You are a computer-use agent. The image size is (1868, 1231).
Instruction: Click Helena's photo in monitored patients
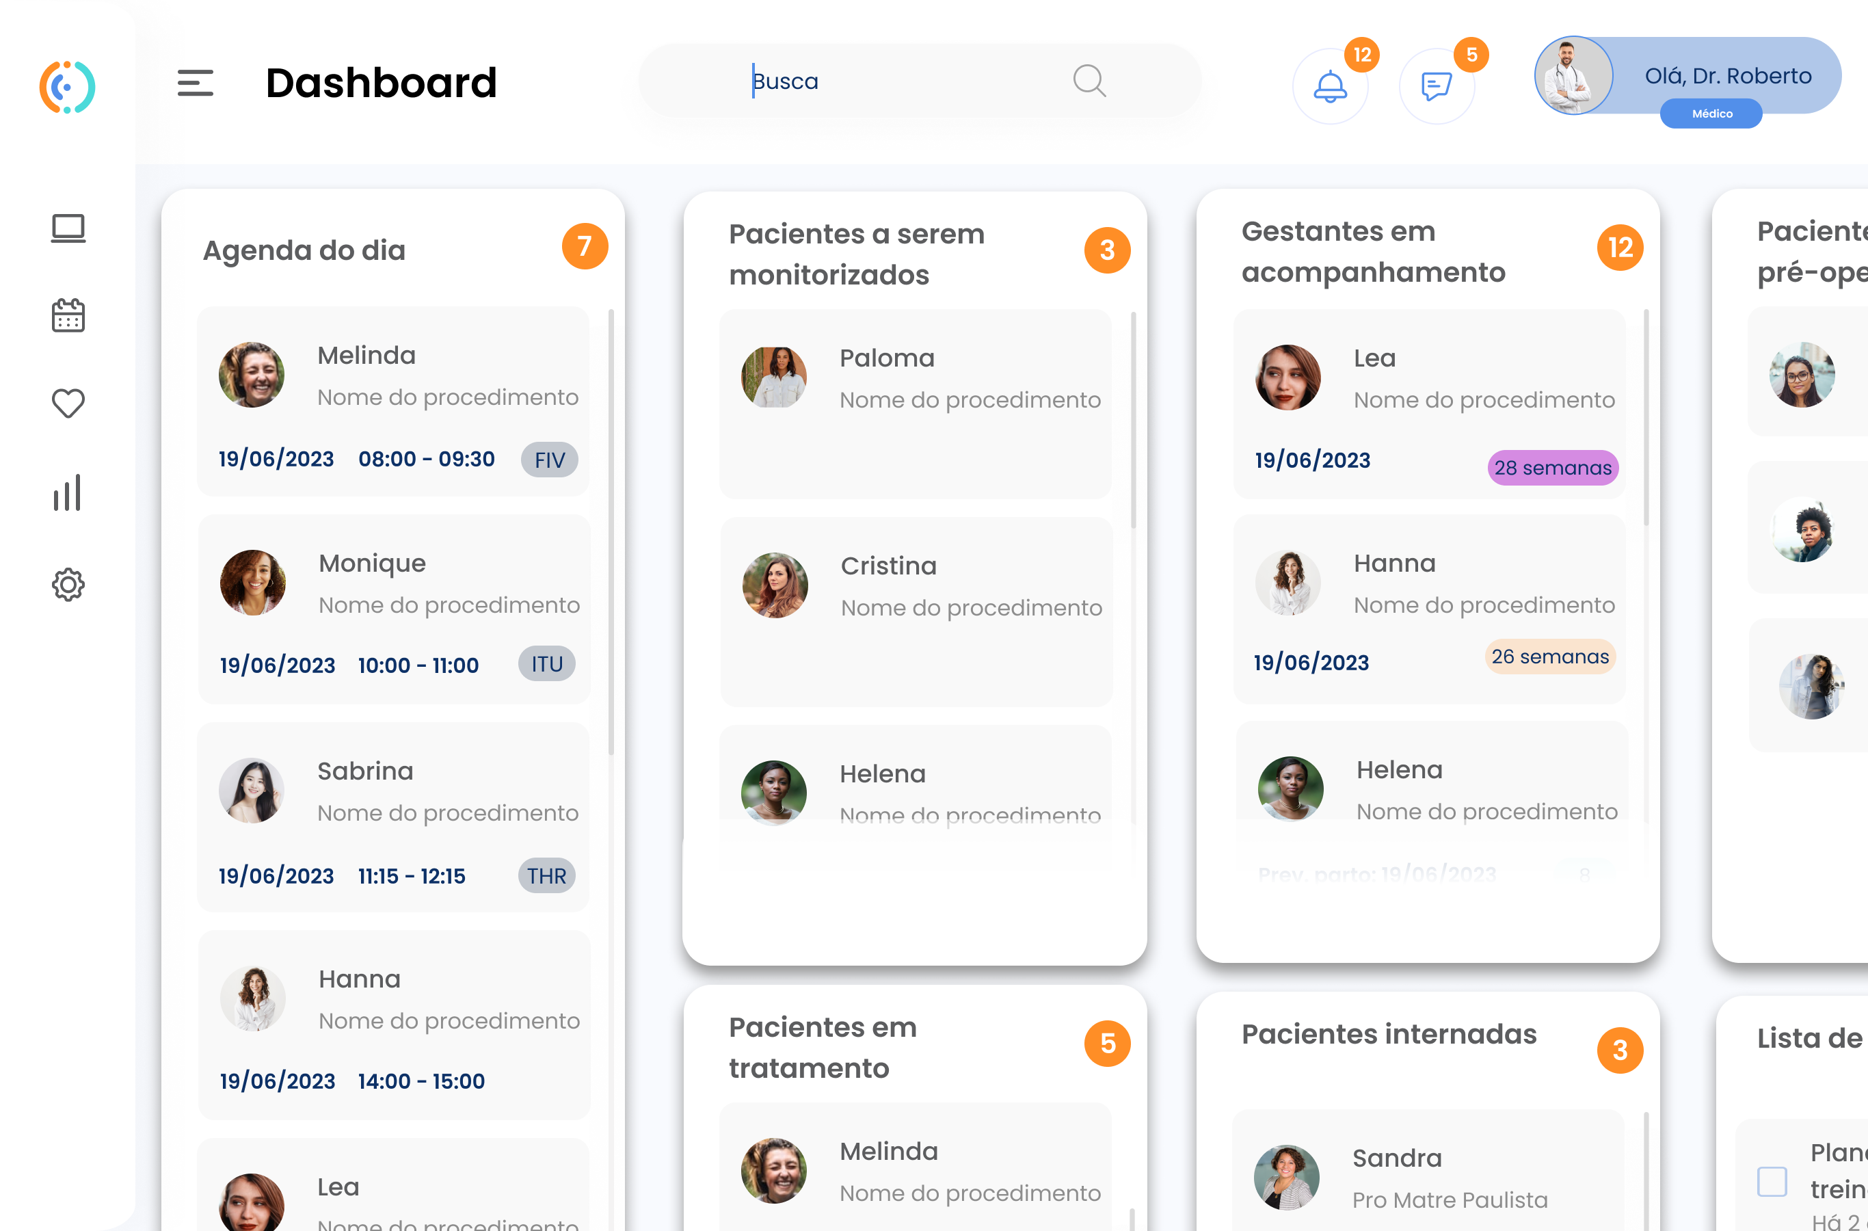pos(774,792)
